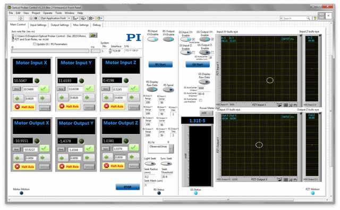Toggle the RS Spiral switch
Screen dimensions: 340x210
click(168, 90)
